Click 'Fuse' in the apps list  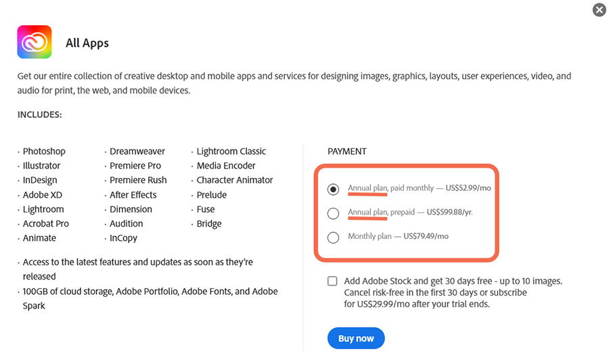tap(206, 209)
